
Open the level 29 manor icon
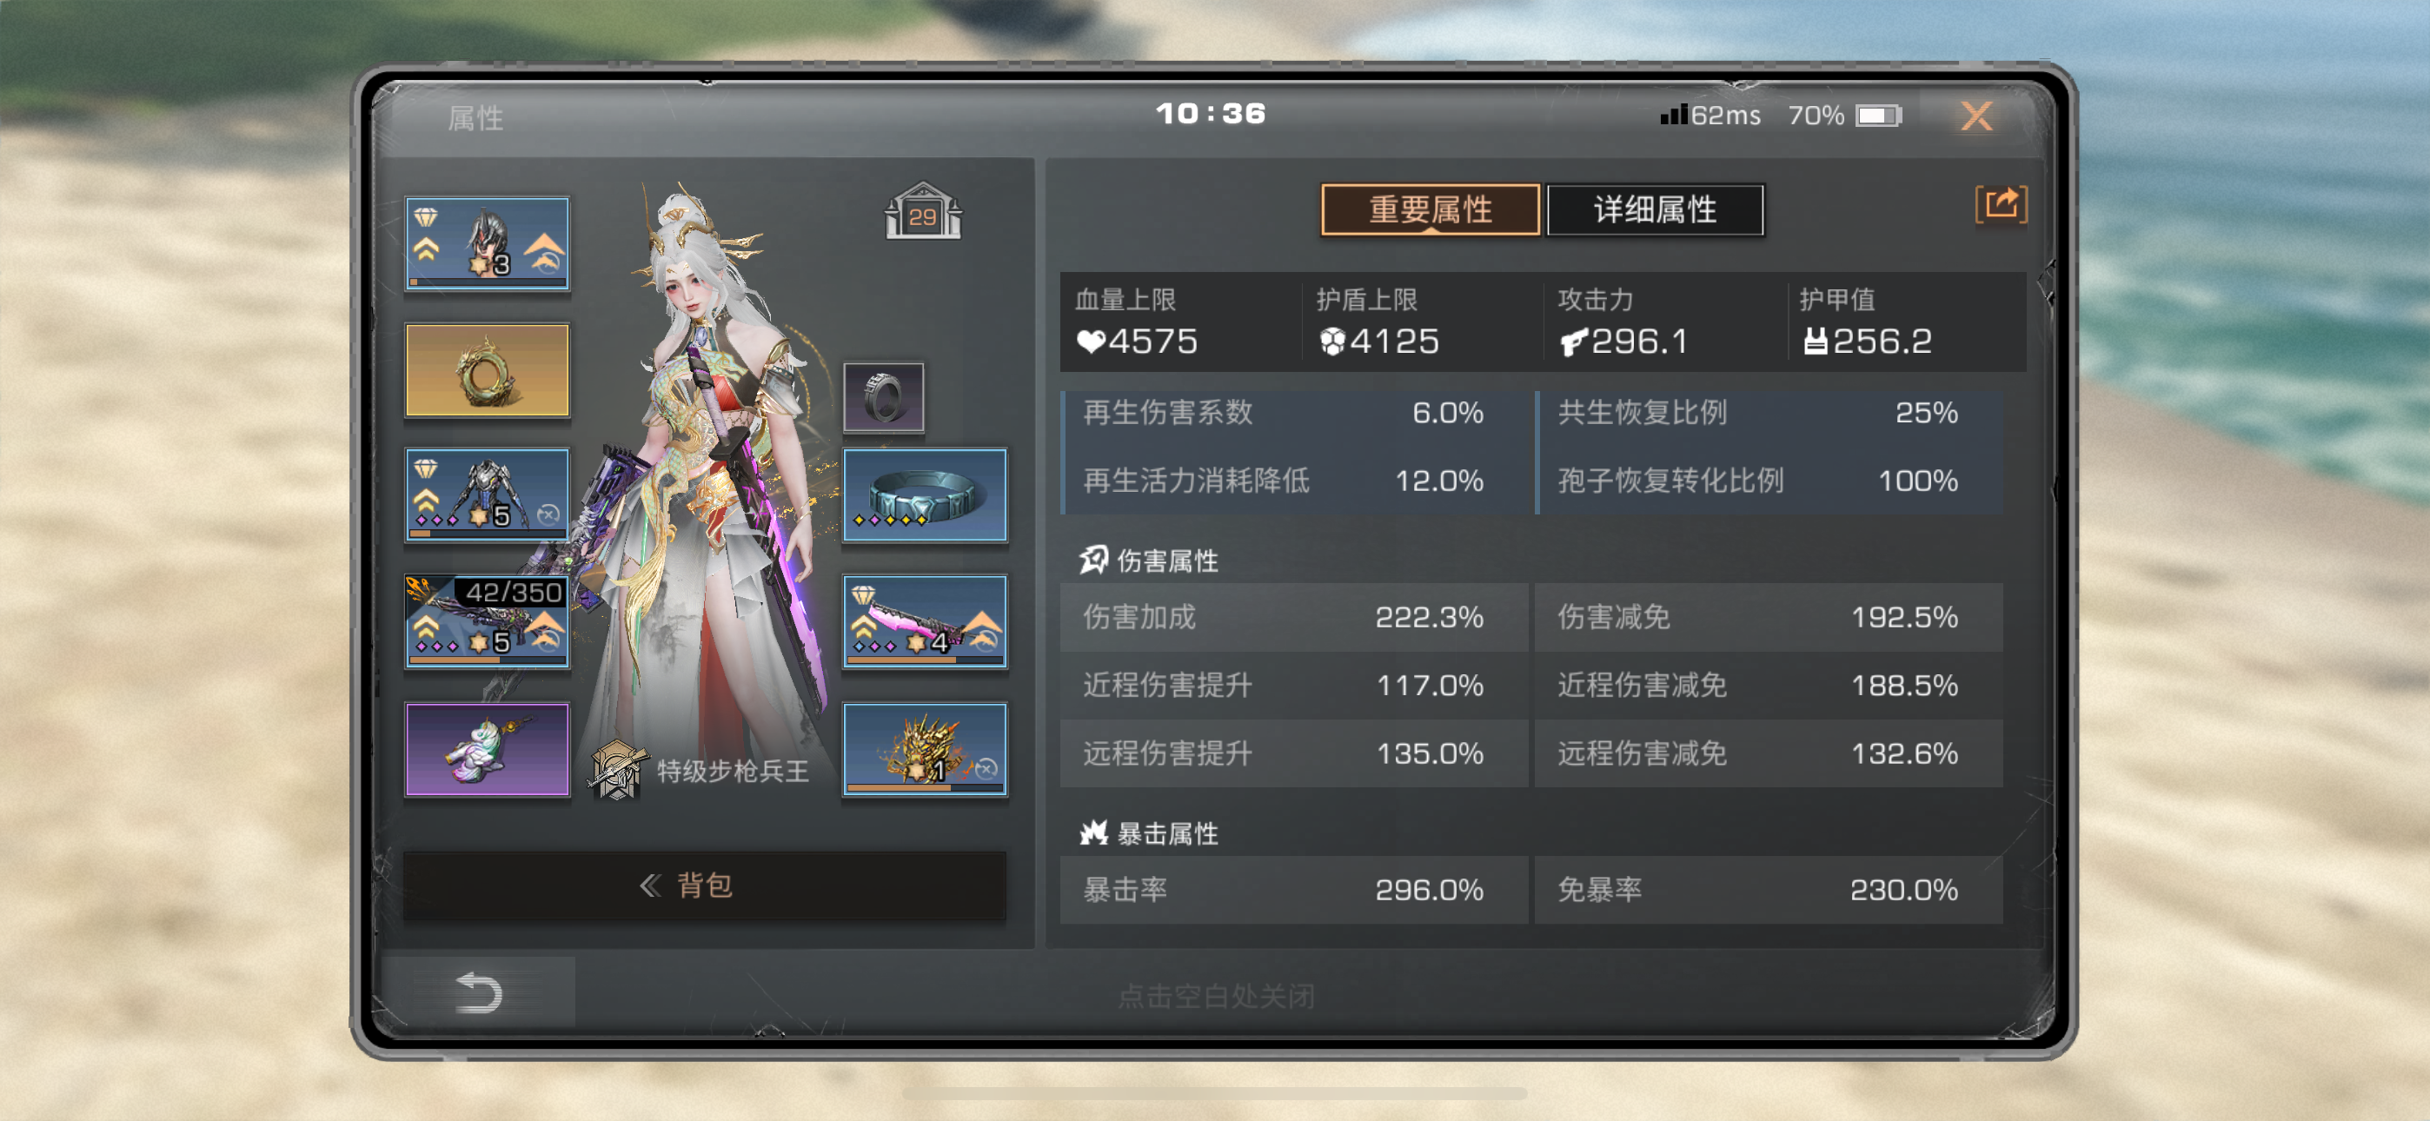[923, 210]
